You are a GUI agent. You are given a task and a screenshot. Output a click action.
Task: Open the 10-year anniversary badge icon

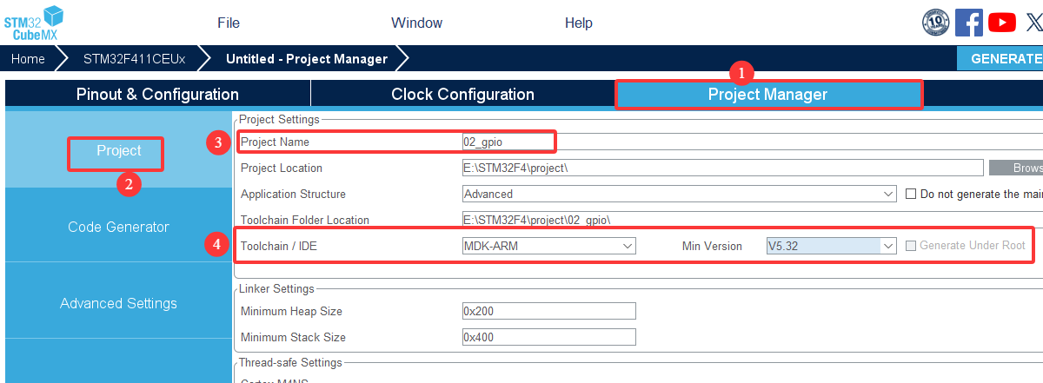[x=936, y=23]
